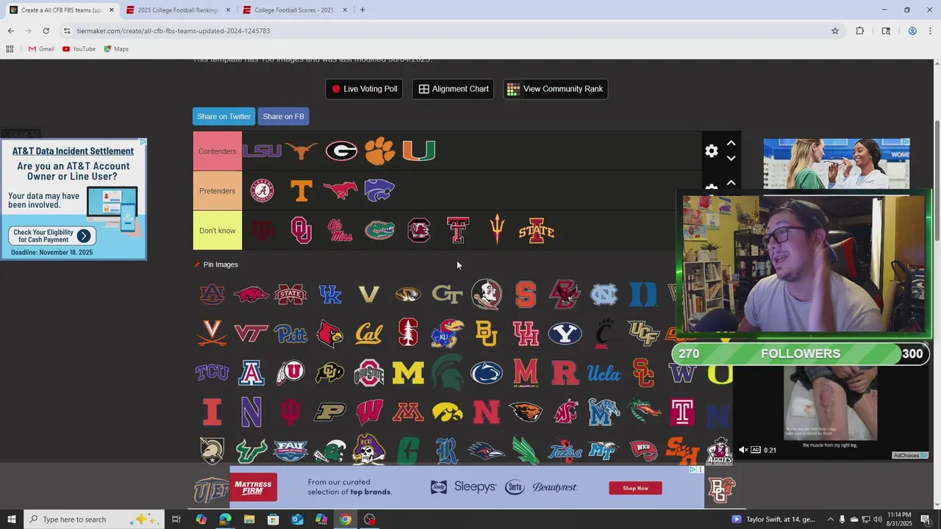Click Share on FB button
The height and width of the screenshot is (529, 941).
[x=283, y=116]
